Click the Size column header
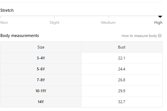This screenshot has width=167, height=111. tap(41, 47)
